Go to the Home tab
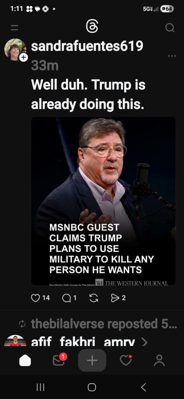 [25, 361]
